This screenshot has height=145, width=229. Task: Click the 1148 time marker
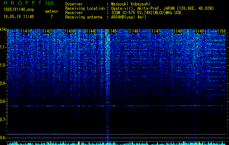pyautogui.click(x=178, y=31)
